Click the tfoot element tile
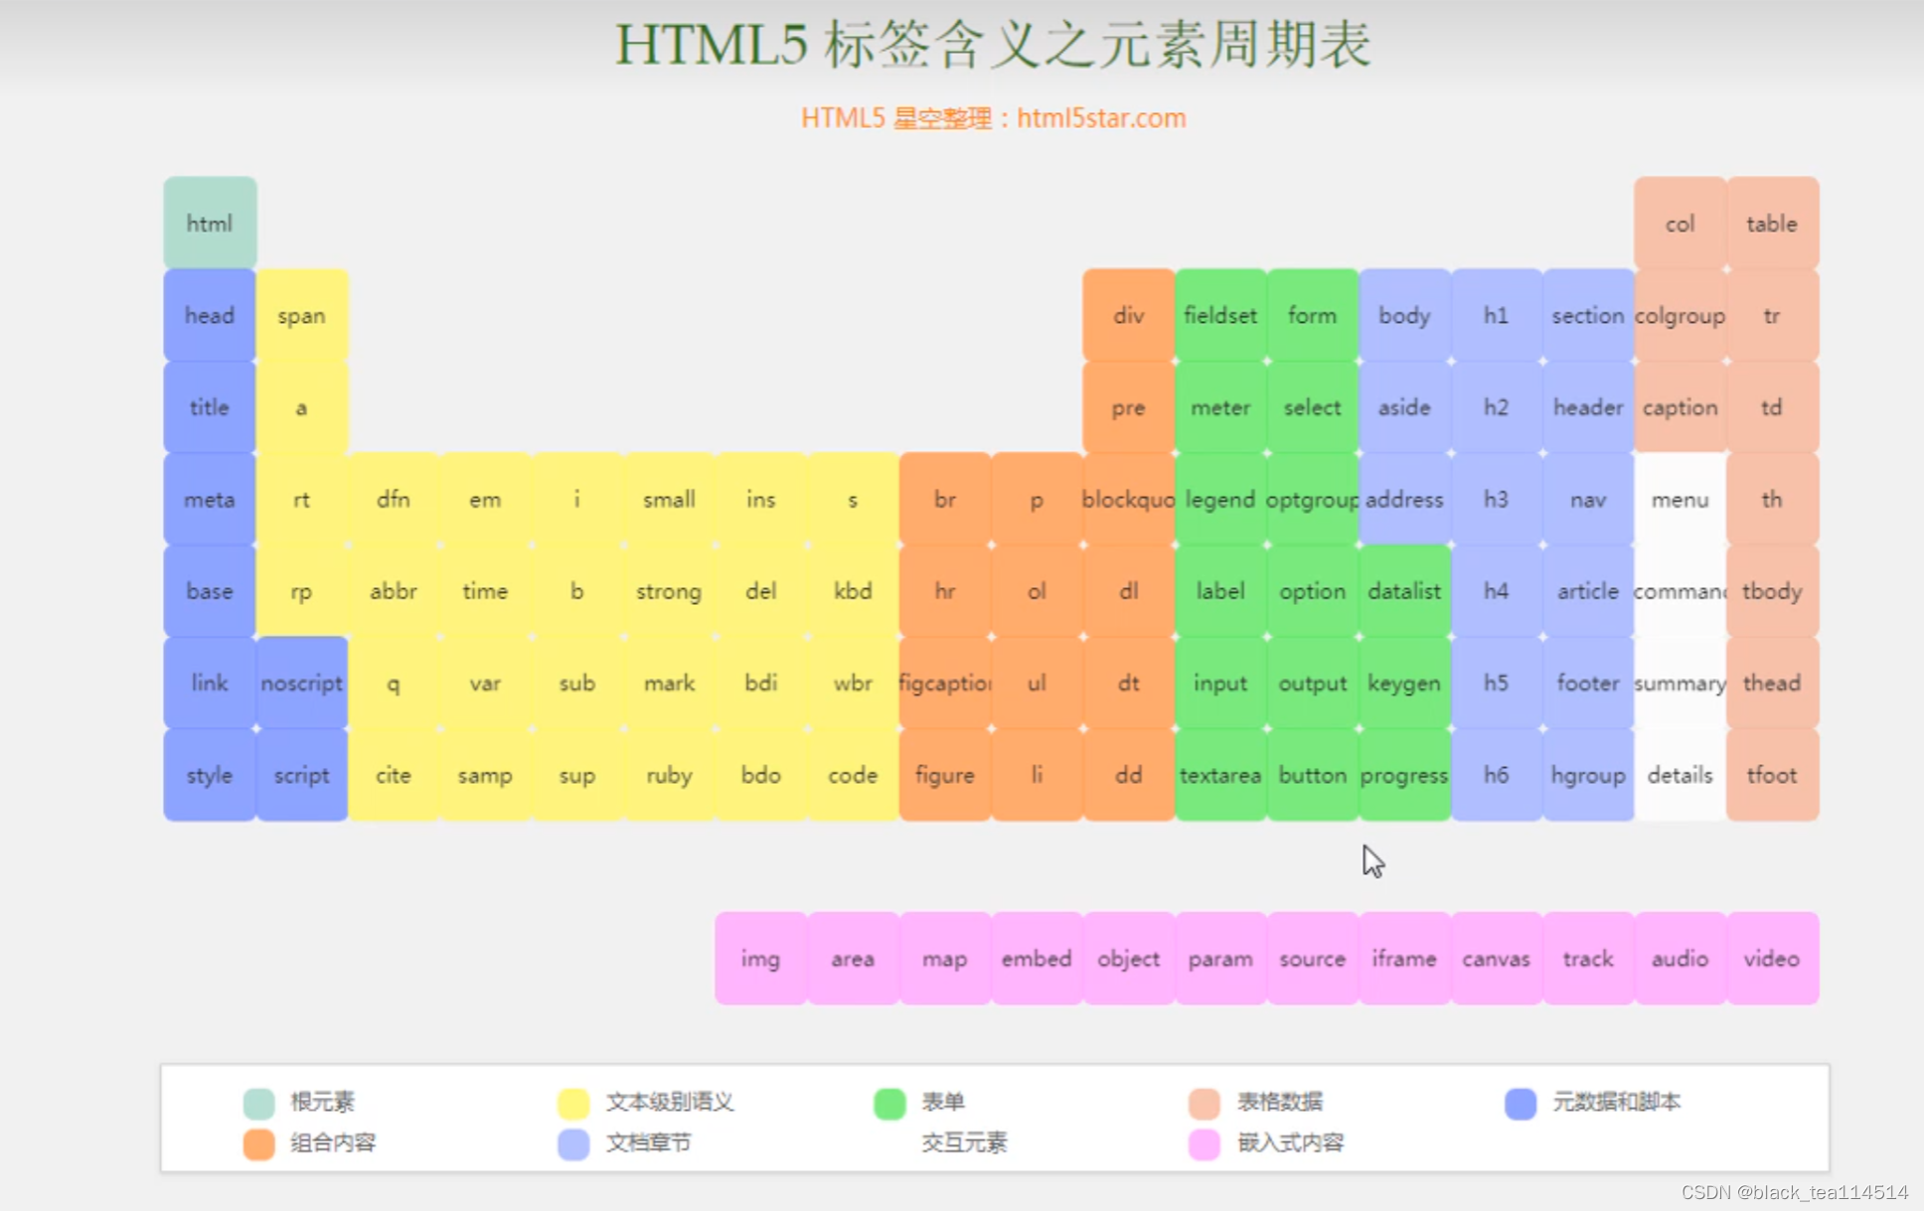1924x1211 pixels. tap(1772, 775)
